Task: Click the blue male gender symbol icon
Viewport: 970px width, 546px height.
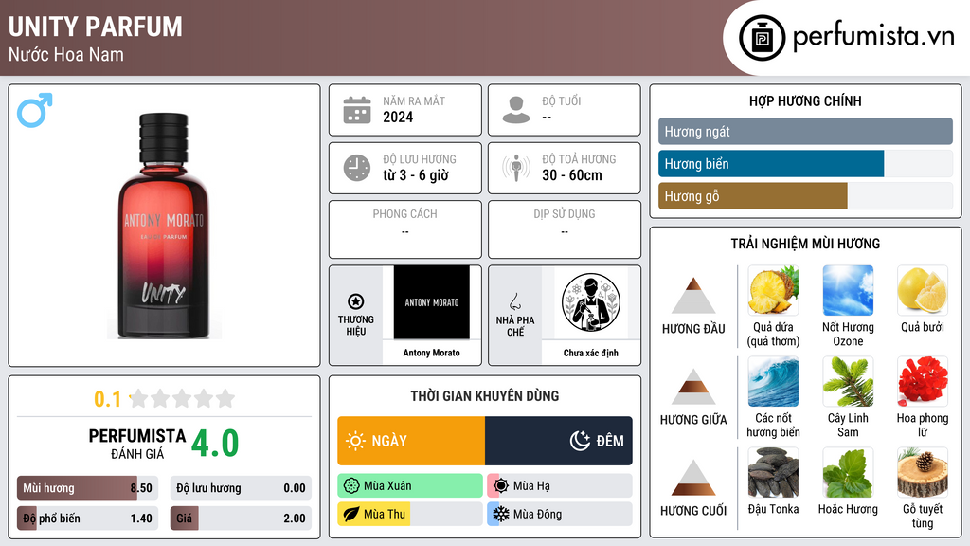Action: point(35,110)
